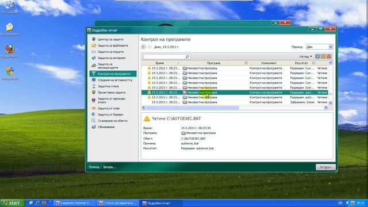This screenshot has height=207, width=368.
Task: Open Център за защита shield icon in sidebar
Action: click(94, 39)
